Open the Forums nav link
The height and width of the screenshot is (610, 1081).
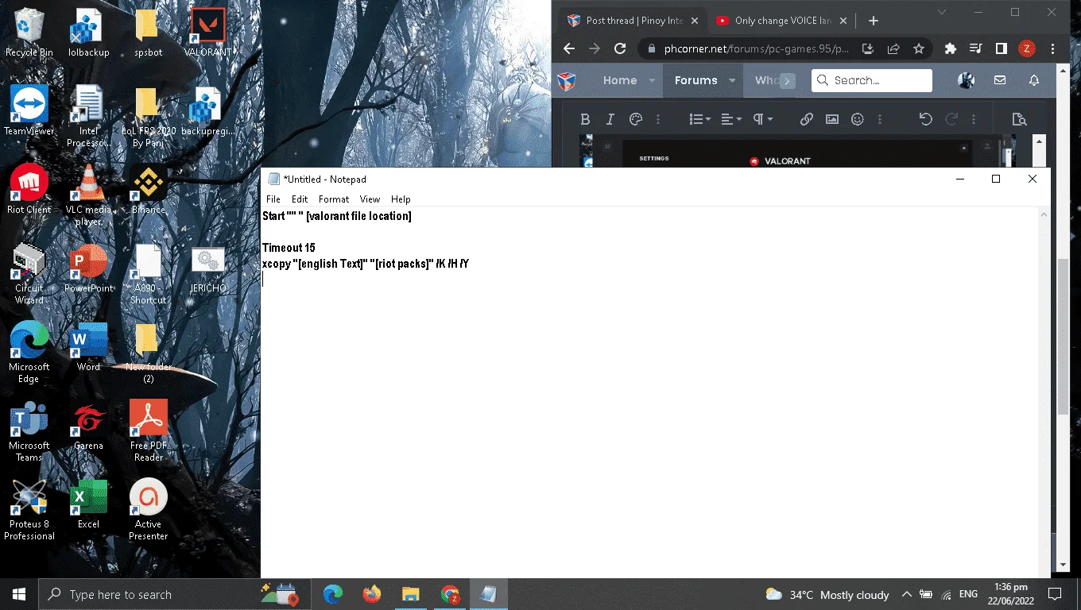click(x=696, y=80)
